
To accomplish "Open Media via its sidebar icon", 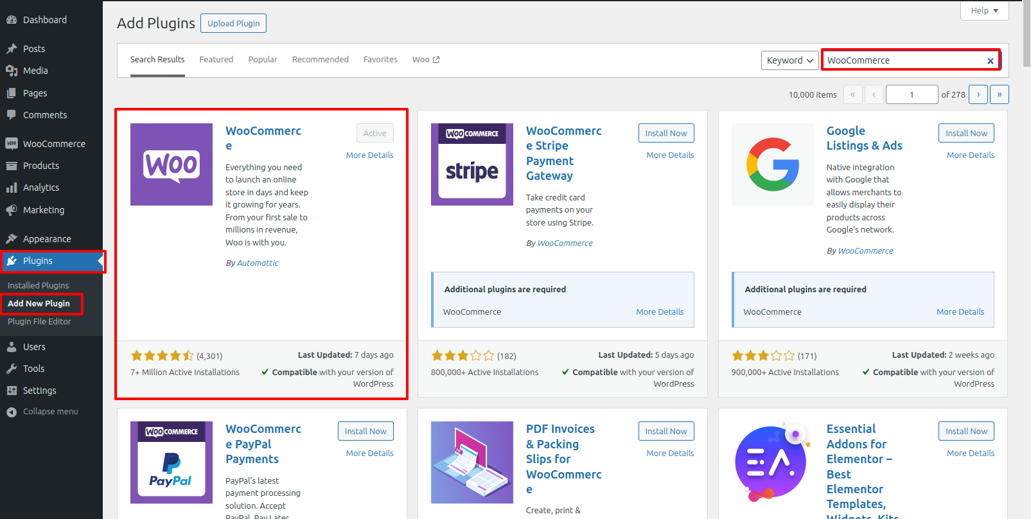I will point(12,71).
